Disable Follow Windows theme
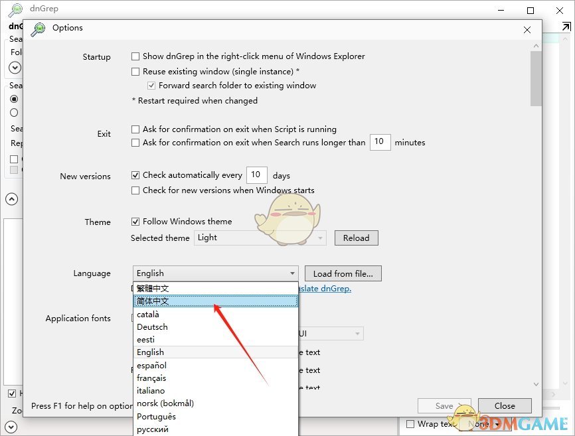The height and width of the screenshot is (436, 575). pyautogui.click(x=135, y=221)
